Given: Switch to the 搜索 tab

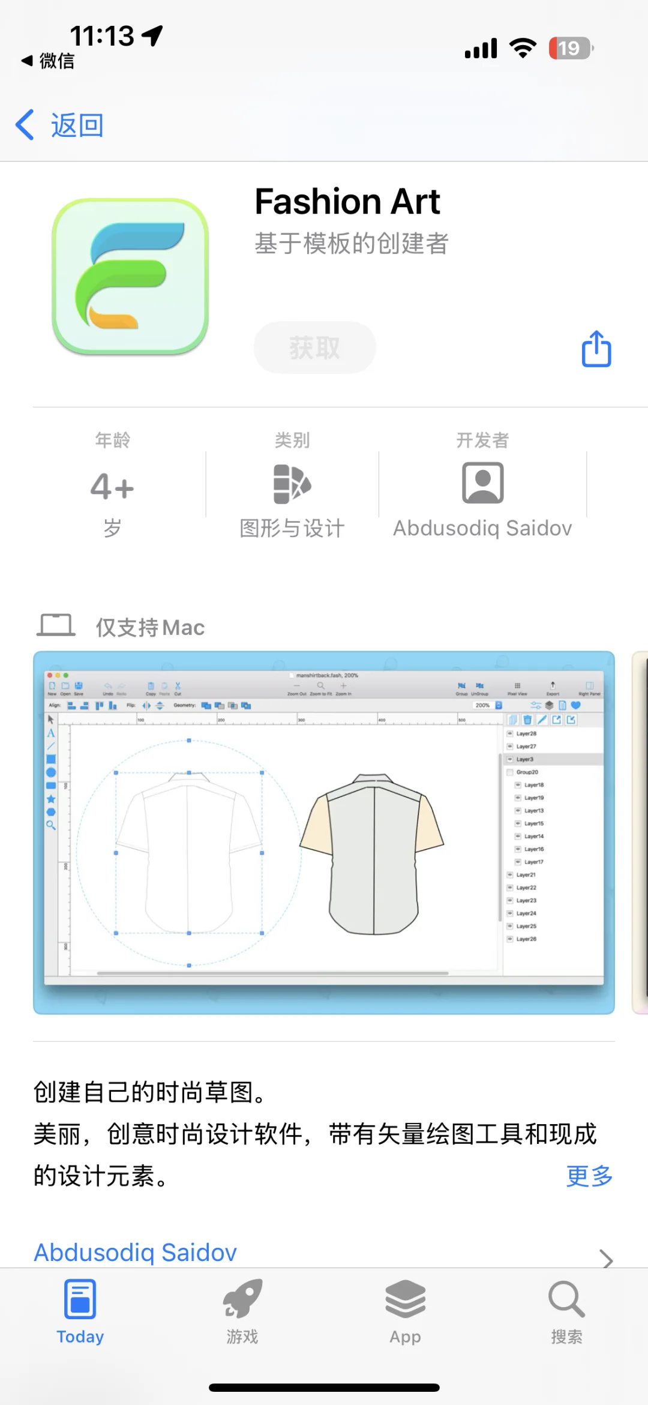Looking at the screenshot, I should click(567, 1311).
